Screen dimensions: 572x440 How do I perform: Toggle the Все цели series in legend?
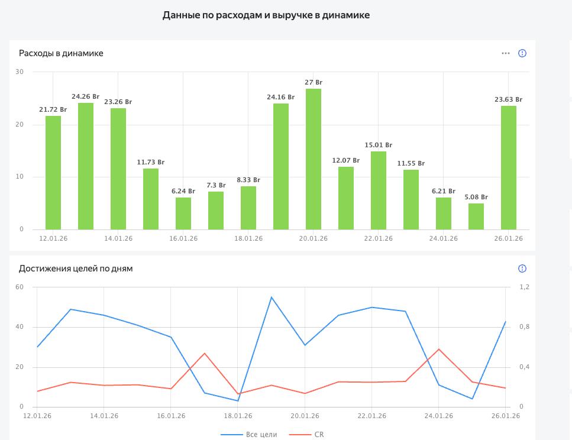coord(261,435)
